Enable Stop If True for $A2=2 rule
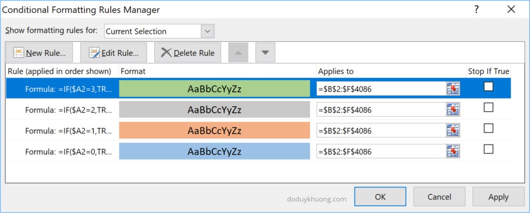Image resolution: width=530 pixels, height=213 pixels. point(488,108)
